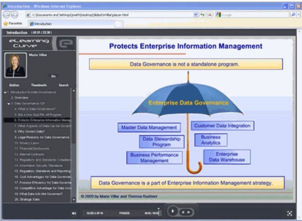Image resolution: width=302 pixels, height=221 pixels.
Task: Open a new blank browser tab
Action: tap(119, 24)
